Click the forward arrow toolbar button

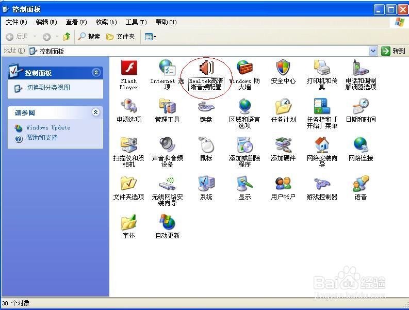pos(47,37)
